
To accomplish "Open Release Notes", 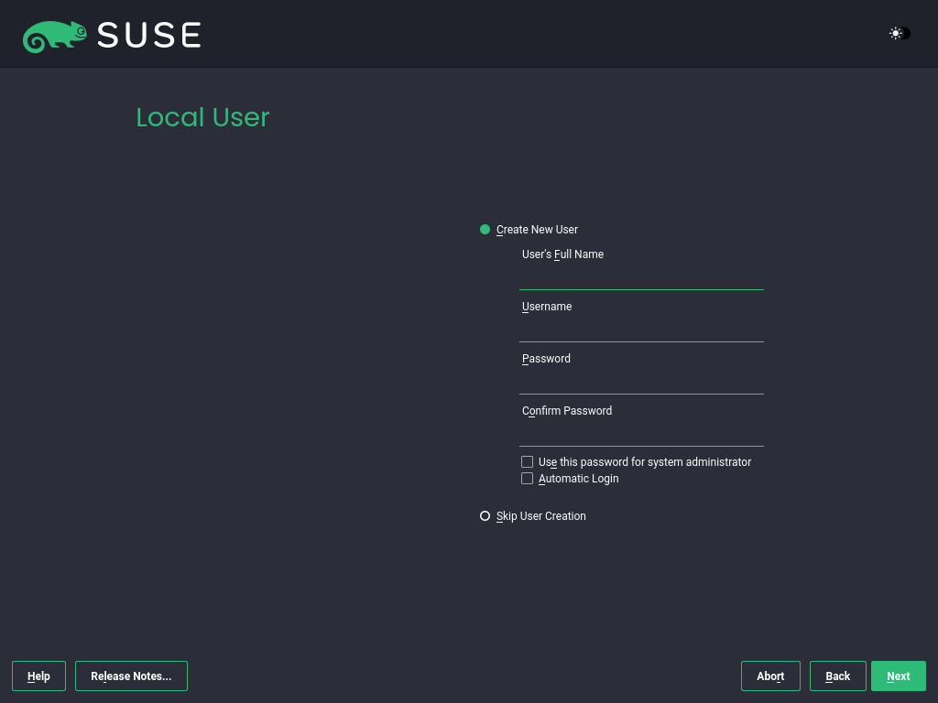I will tap(131, 676).
